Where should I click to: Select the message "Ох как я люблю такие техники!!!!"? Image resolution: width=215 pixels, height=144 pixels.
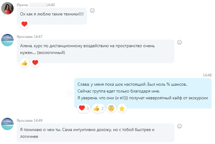coord(52,14)
